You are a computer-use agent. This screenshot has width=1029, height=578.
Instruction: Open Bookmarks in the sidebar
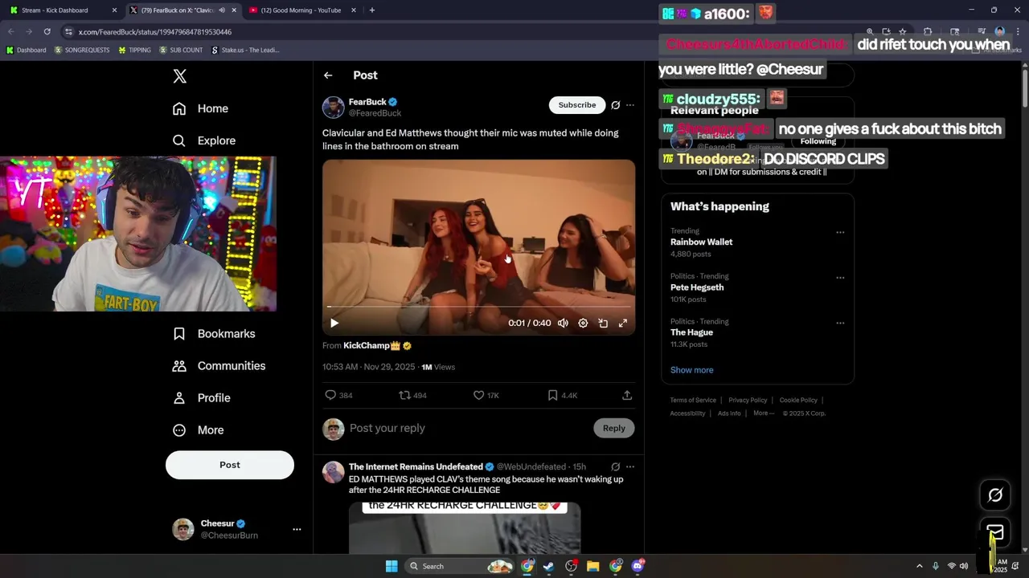214,334
